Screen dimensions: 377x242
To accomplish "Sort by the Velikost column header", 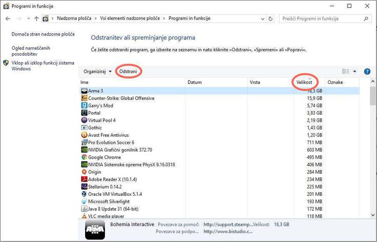I will point(309,82).
